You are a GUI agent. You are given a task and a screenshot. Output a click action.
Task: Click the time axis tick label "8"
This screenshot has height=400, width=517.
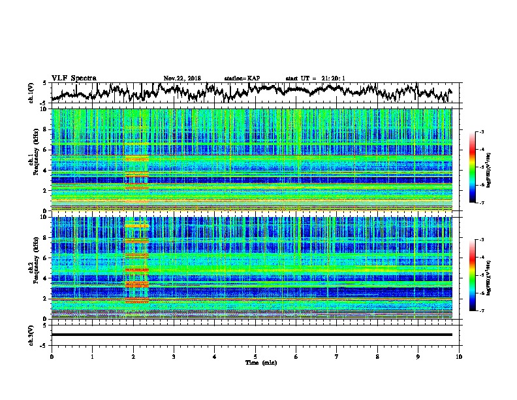(377, 356)
